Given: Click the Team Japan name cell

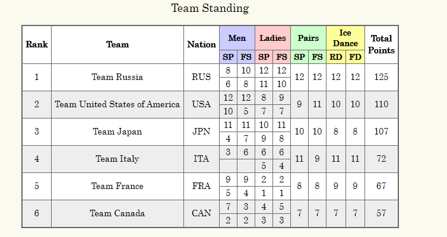Looking at the screenshot, I should tap(118, 132).
